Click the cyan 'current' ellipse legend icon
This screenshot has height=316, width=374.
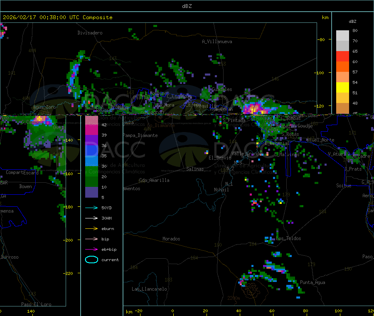click(x=91, y=260)
